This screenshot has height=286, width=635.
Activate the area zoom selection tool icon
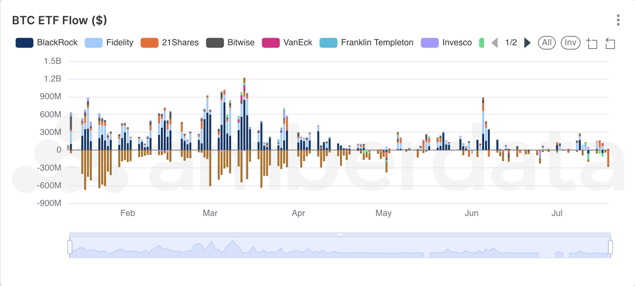[592, 43]
